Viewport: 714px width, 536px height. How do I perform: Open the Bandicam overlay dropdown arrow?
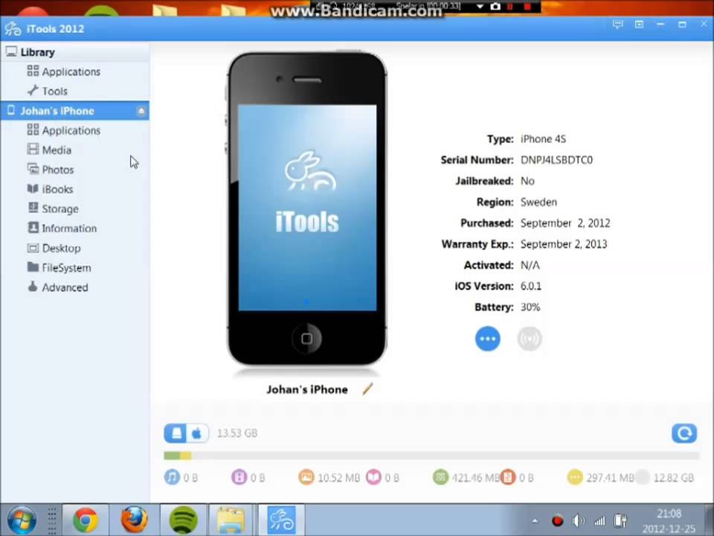pos(480,7)
